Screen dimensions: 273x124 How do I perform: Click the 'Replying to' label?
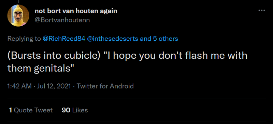click(x=24, y=39)
